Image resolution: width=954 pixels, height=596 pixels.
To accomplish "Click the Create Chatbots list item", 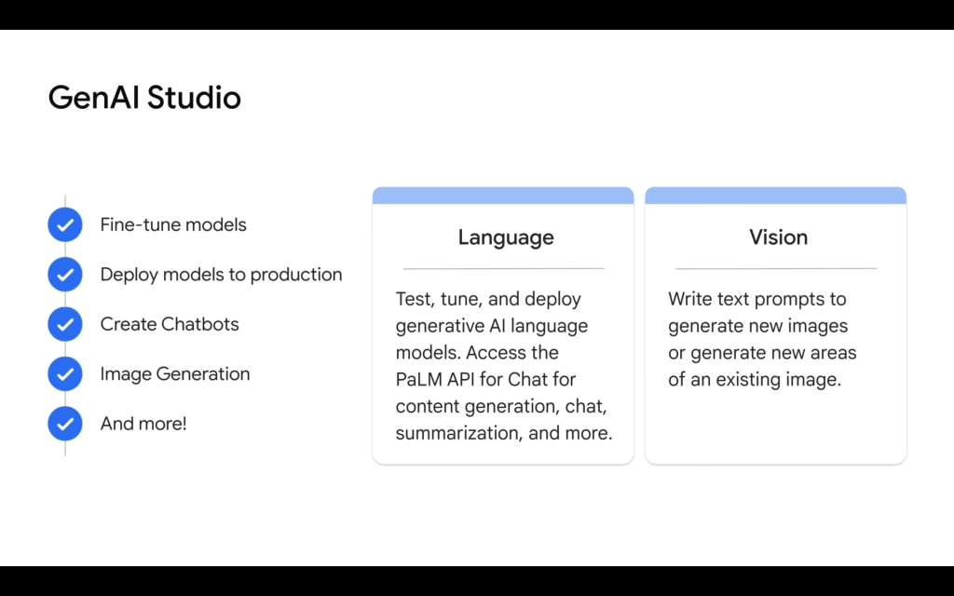I will tap(170, 324).
